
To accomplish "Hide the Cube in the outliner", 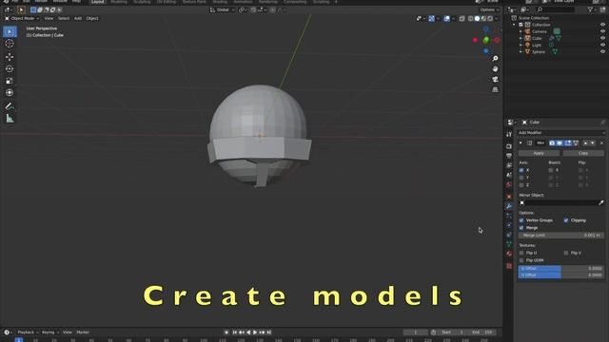I will point(602,38).
